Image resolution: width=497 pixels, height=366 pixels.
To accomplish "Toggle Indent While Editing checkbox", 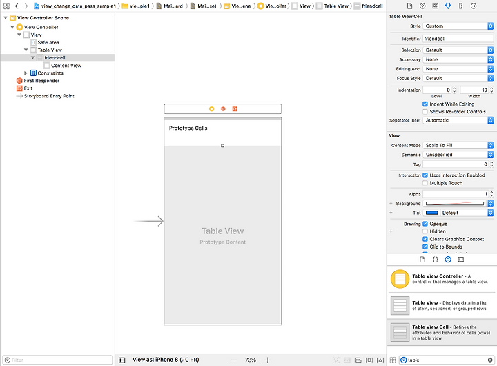I will (x=425, y=104).
